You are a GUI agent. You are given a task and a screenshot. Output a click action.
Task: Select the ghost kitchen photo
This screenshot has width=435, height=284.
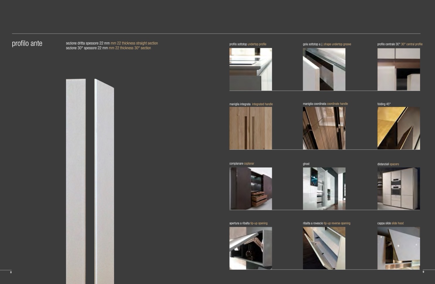[324, 189]
